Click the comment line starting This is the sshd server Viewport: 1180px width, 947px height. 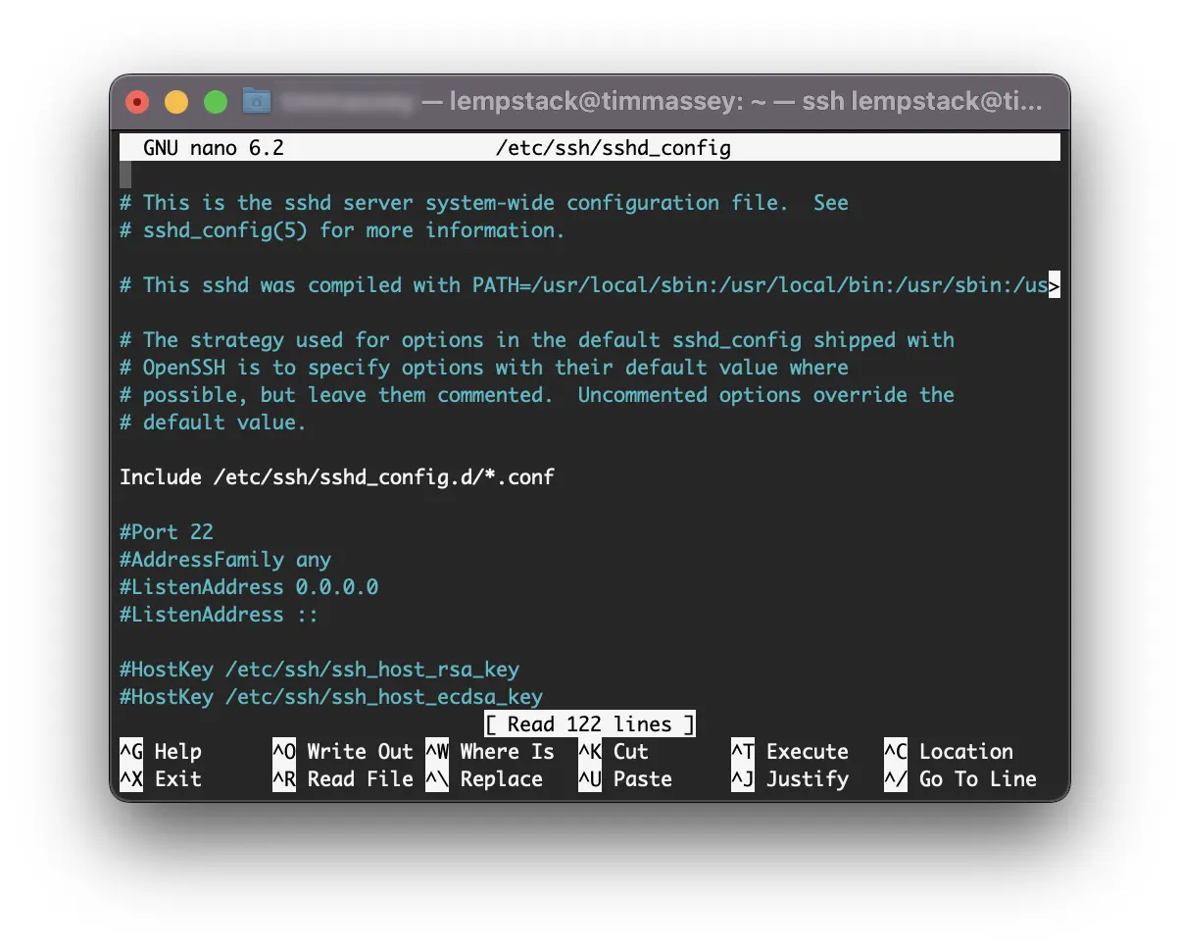(484, 203)
